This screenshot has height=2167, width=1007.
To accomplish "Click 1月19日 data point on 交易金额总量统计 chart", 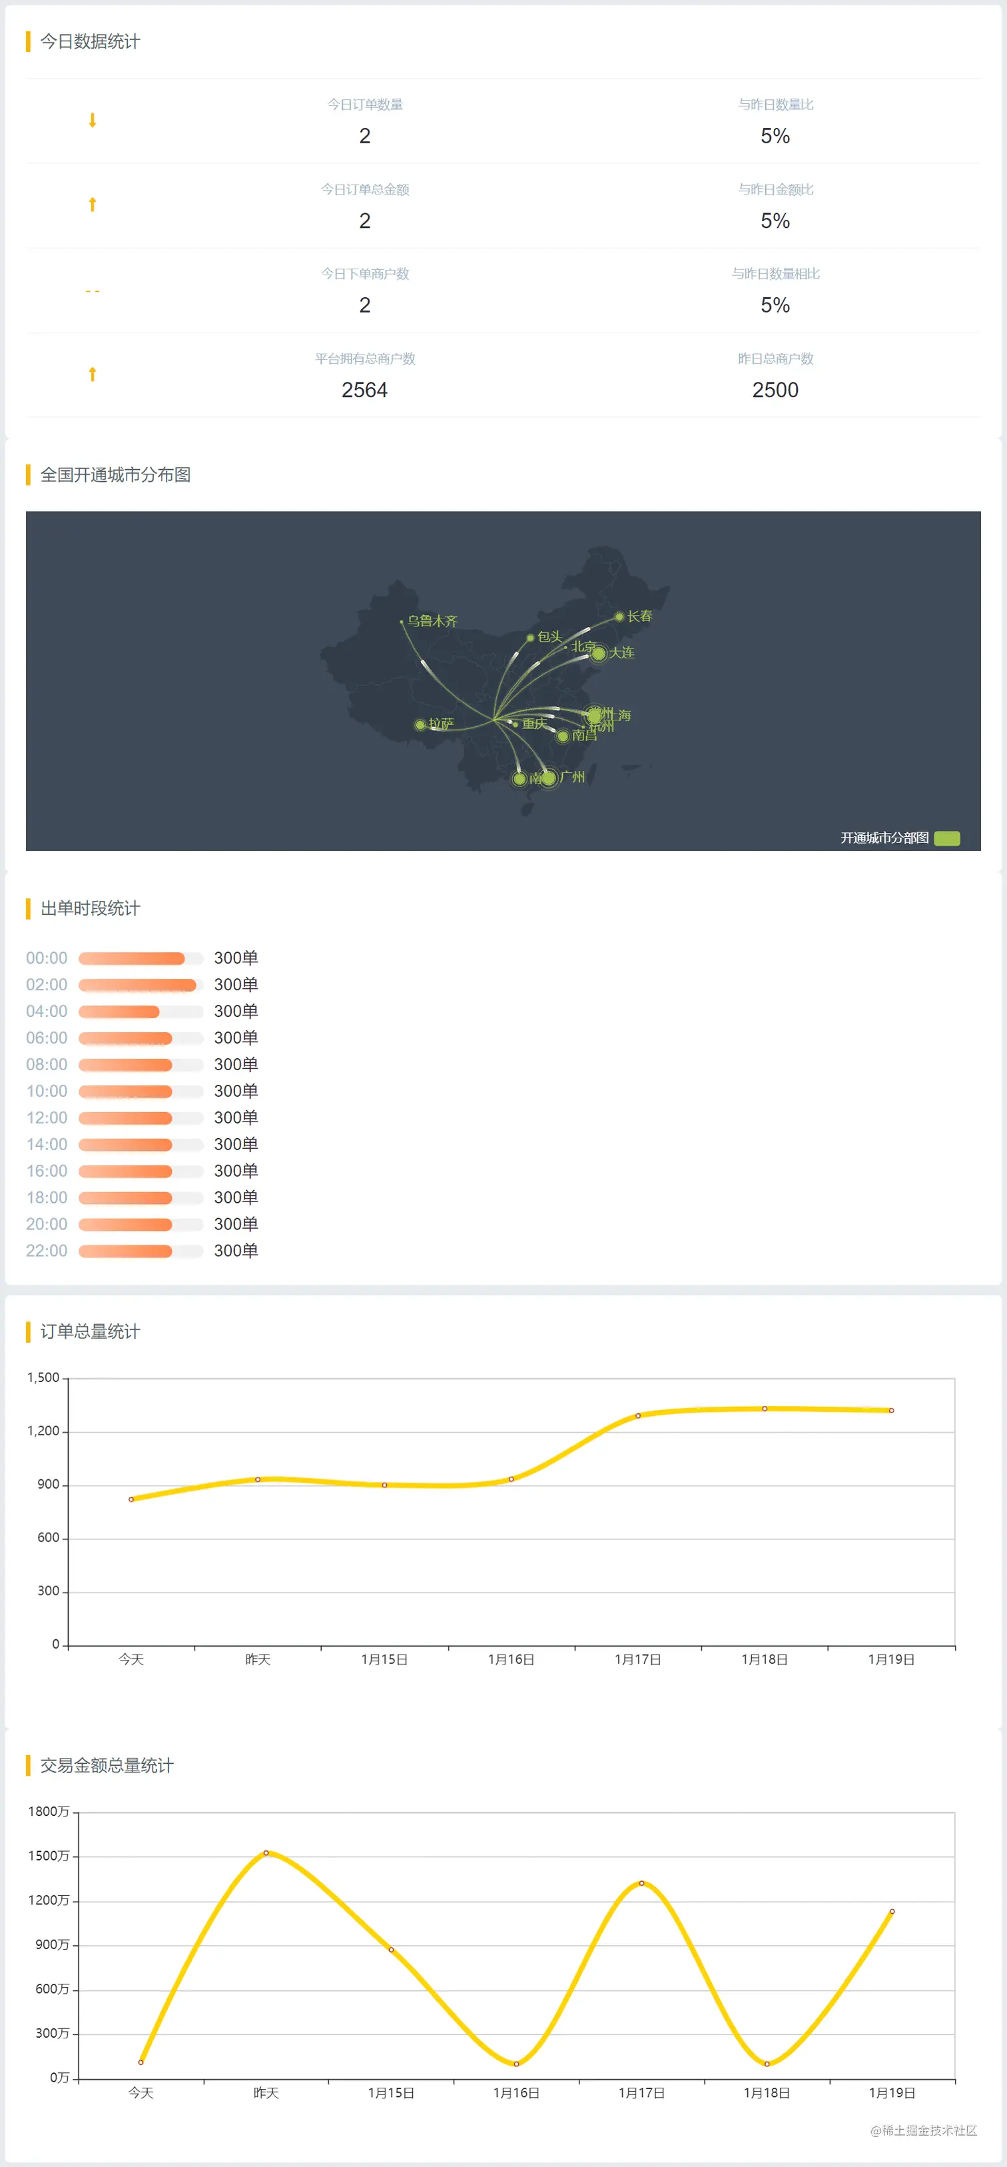I will (x=892, y=1911).
